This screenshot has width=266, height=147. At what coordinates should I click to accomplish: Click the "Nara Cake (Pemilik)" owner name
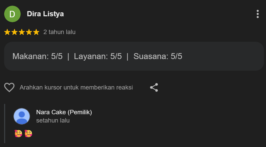(64, 112)
